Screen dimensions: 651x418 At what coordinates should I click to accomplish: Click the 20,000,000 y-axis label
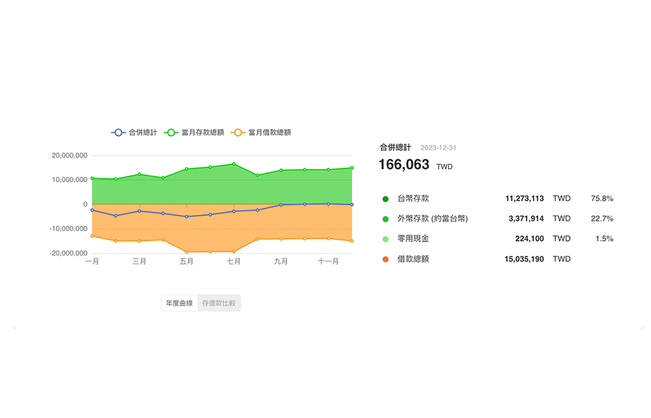pos(69,155)
